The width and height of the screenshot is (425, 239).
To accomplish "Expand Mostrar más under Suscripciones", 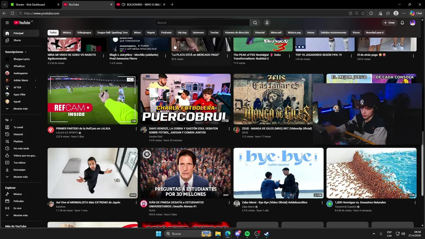I will (21, 109).
